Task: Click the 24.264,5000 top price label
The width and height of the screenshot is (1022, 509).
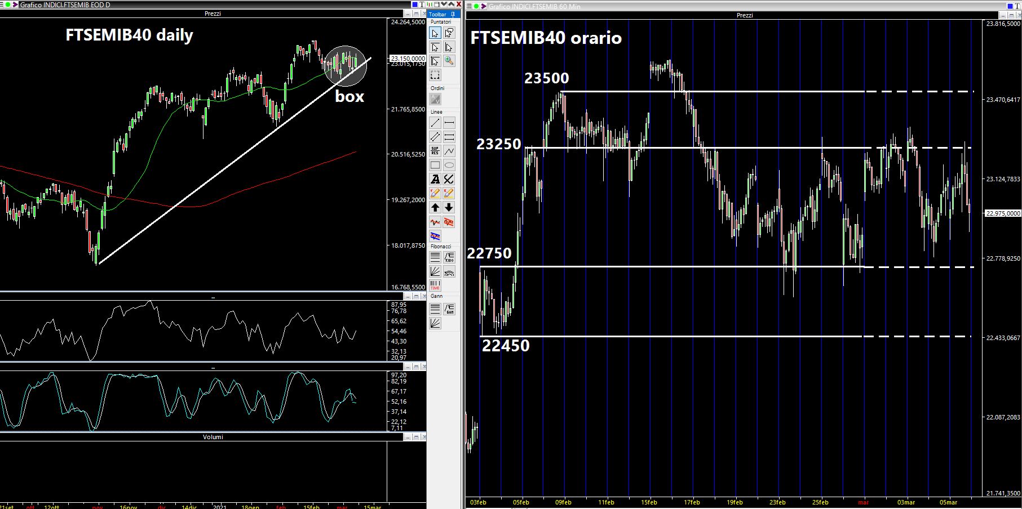Action: click(408, 23)
